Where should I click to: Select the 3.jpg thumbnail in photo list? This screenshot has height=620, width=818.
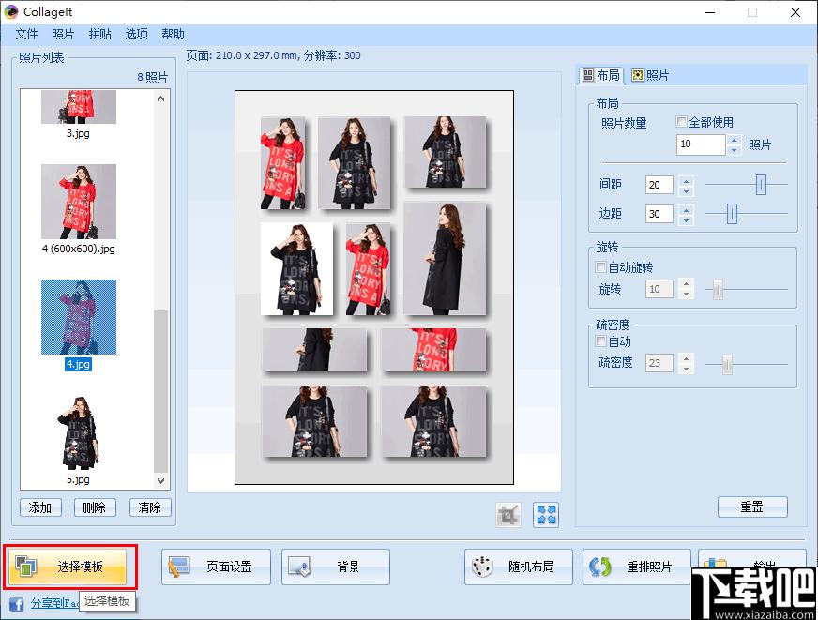pyautogui.click(x=79, y=107)
